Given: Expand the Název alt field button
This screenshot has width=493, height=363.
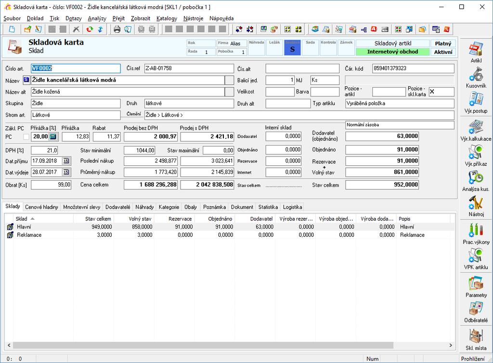Looking at the screenshot, I should pyautogui.click(x=229, y=92).
